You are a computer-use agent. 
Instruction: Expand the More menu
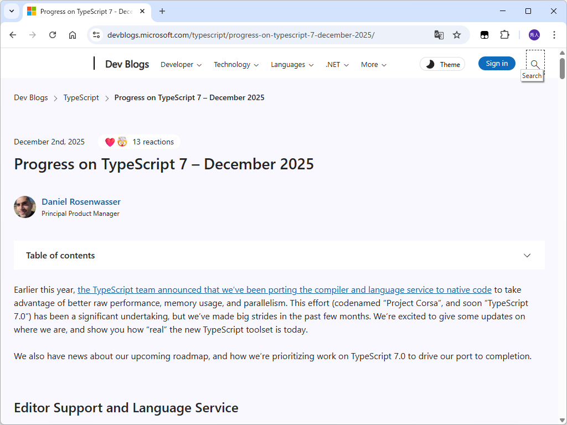[x=374, y=65]
